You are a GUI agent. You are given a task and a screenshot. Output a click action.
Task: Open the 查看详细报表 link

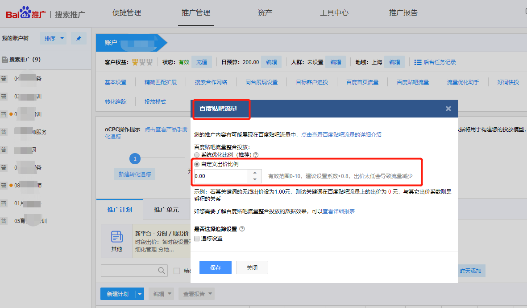tap(339, 211)
